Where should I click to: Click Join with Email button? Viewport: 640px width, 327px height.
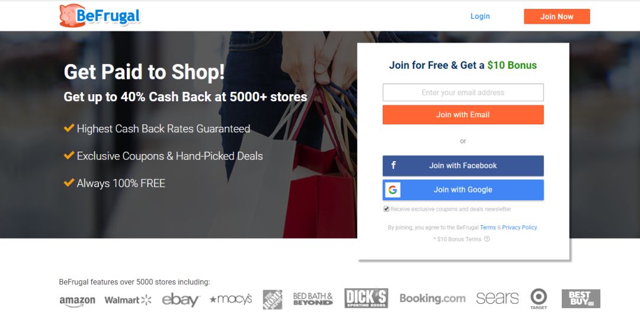point(463,115)
